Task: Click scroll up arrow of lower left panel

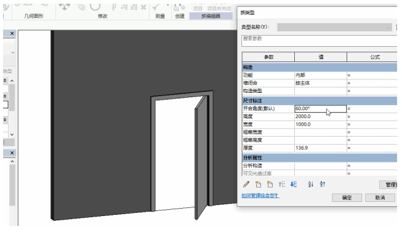Action: coord(12,161)
